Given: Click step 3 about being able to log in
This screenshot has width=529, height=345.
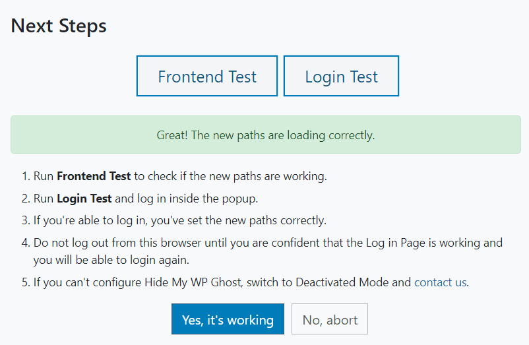Looking at the screenshot, I should (x=179, y=220).
